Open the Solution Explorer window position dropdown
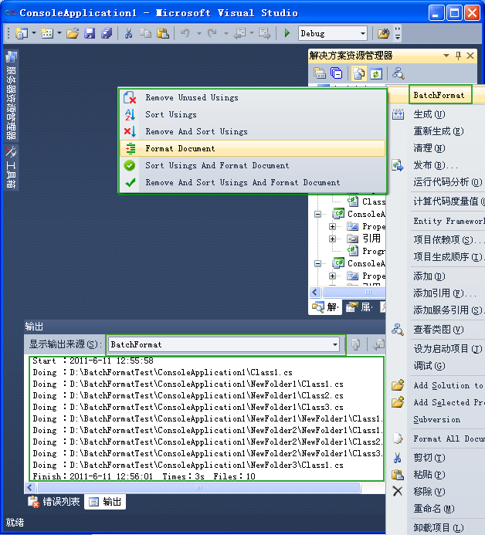 [x=446, y=56]
